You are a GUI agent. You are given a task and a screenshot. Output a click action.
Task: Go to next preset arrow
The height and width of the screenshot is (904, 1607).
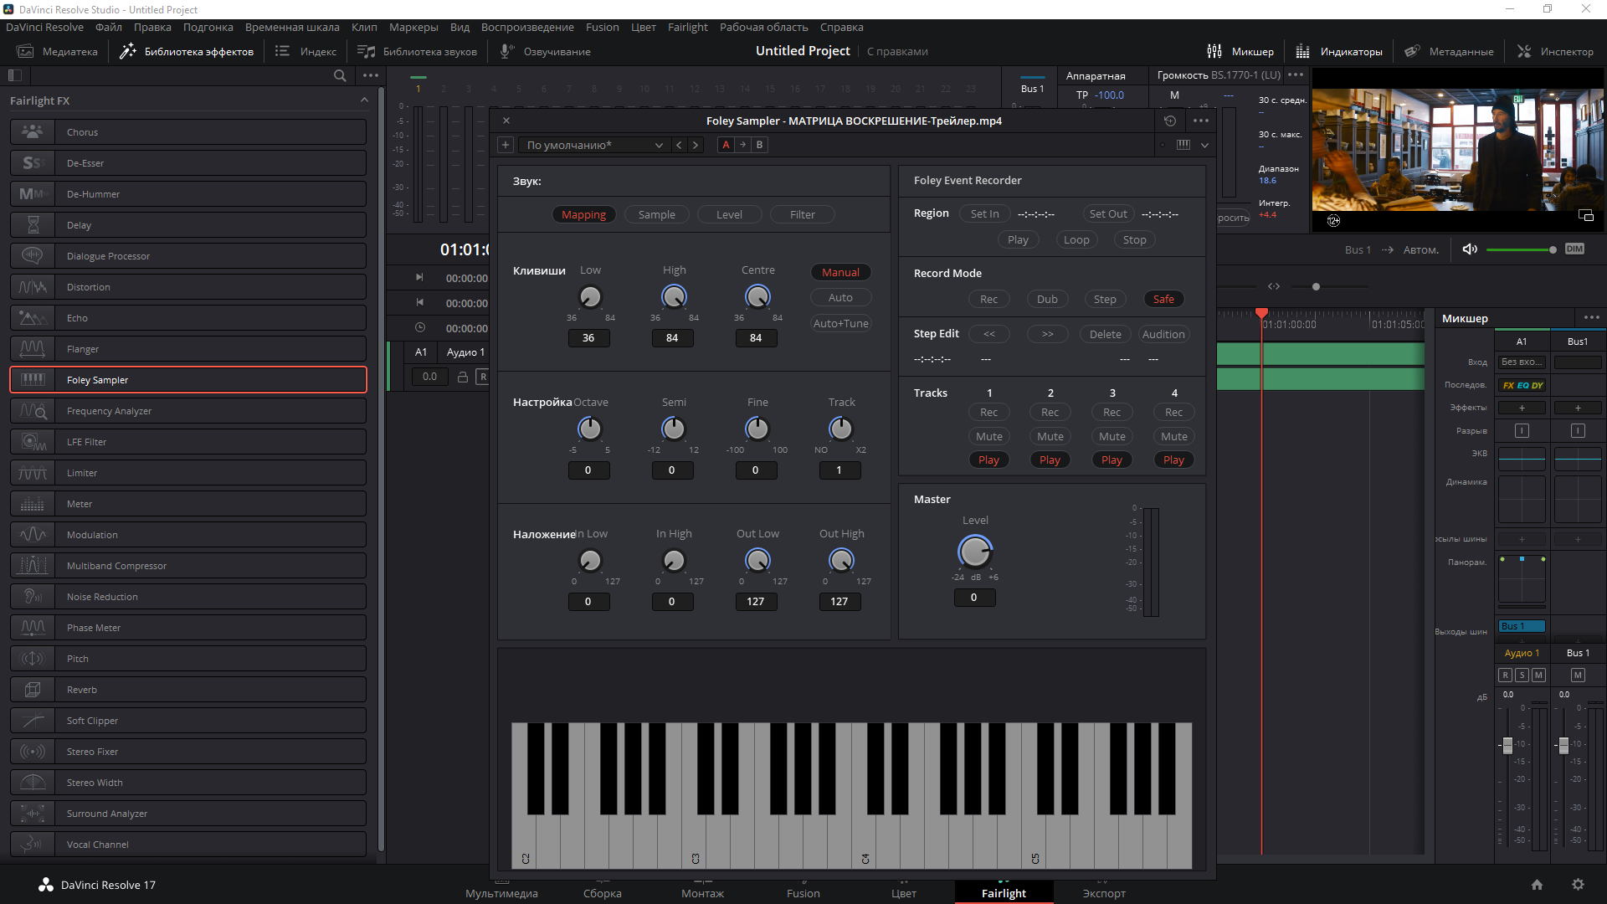(695, 145)
